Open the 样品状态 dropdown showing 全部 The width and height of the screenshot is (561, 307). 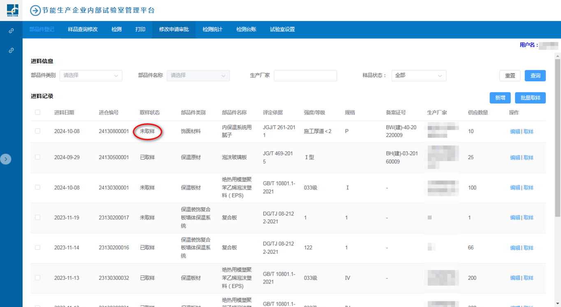(x=418, y=76)
